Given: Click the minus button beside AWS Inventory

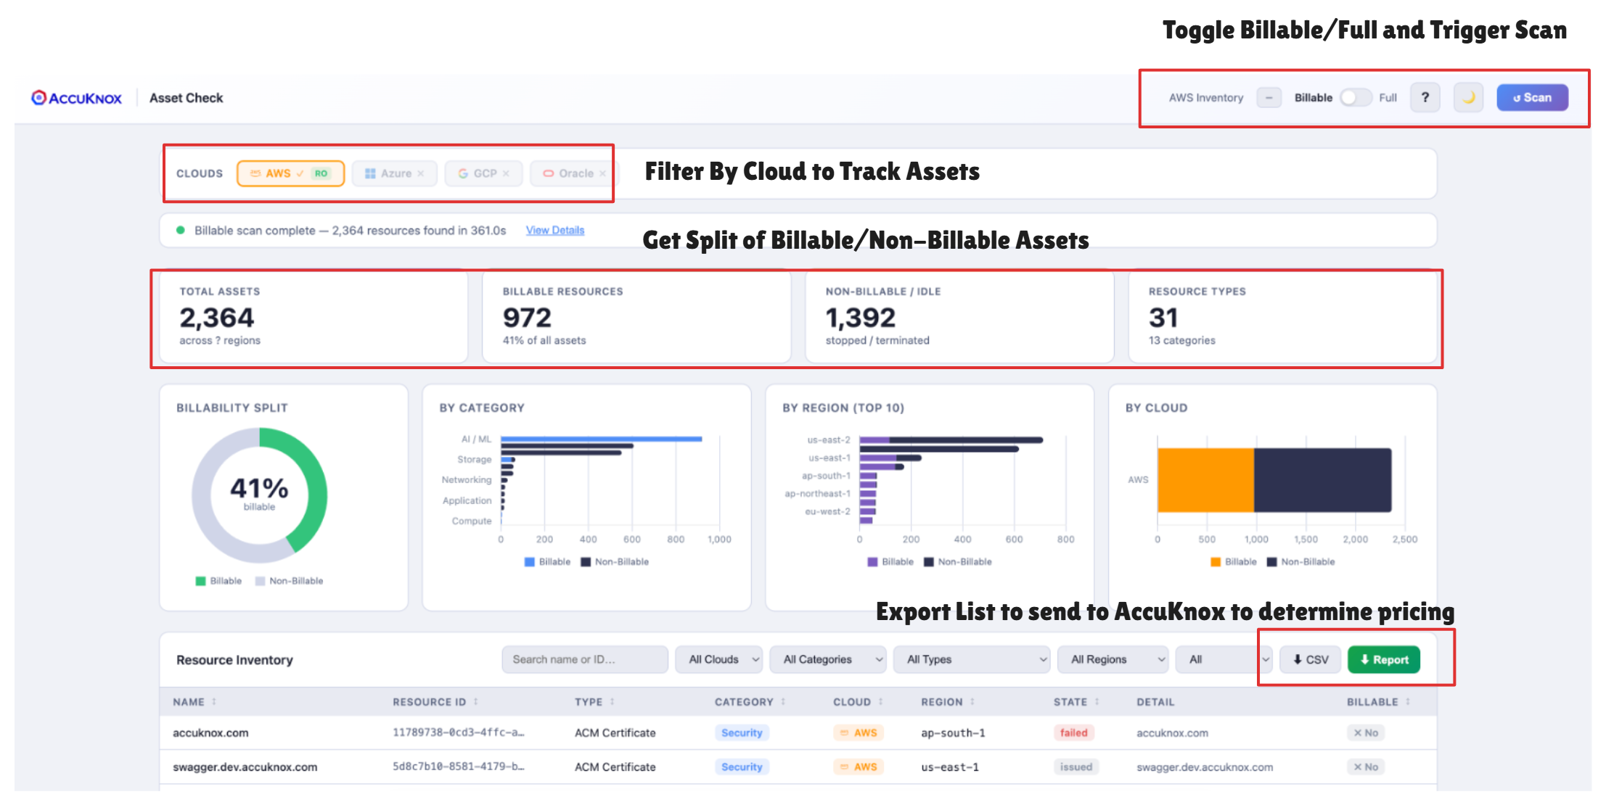Looking at the screenshot, I should (x=1269, y=97).
